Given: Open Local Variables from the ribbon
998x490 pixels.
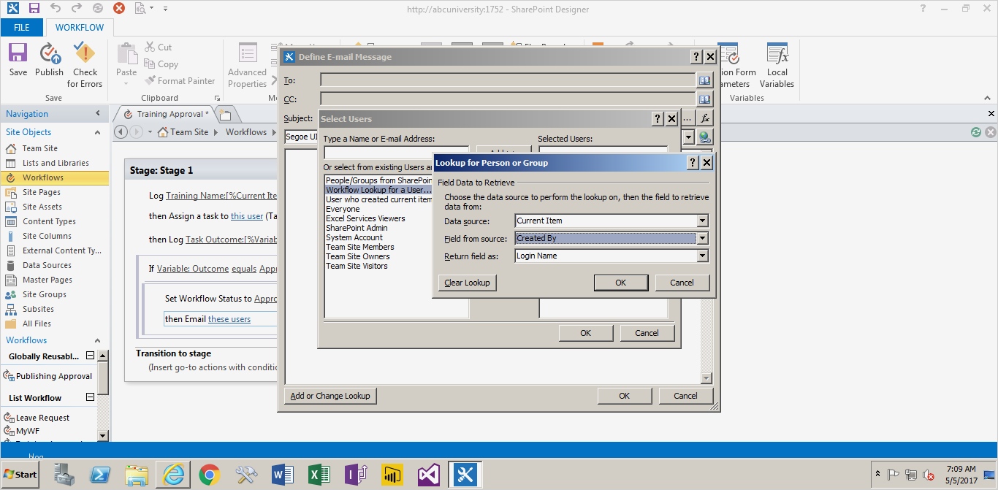Looking at the screenshot, I should coord(777,64).
